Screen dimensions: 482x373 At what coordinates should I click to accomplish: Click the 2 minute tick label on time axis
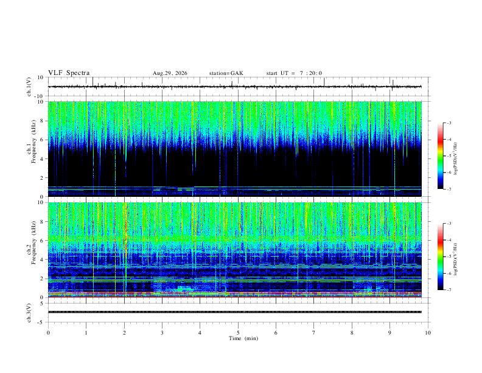pyautogui.click(x=124, y=333)
